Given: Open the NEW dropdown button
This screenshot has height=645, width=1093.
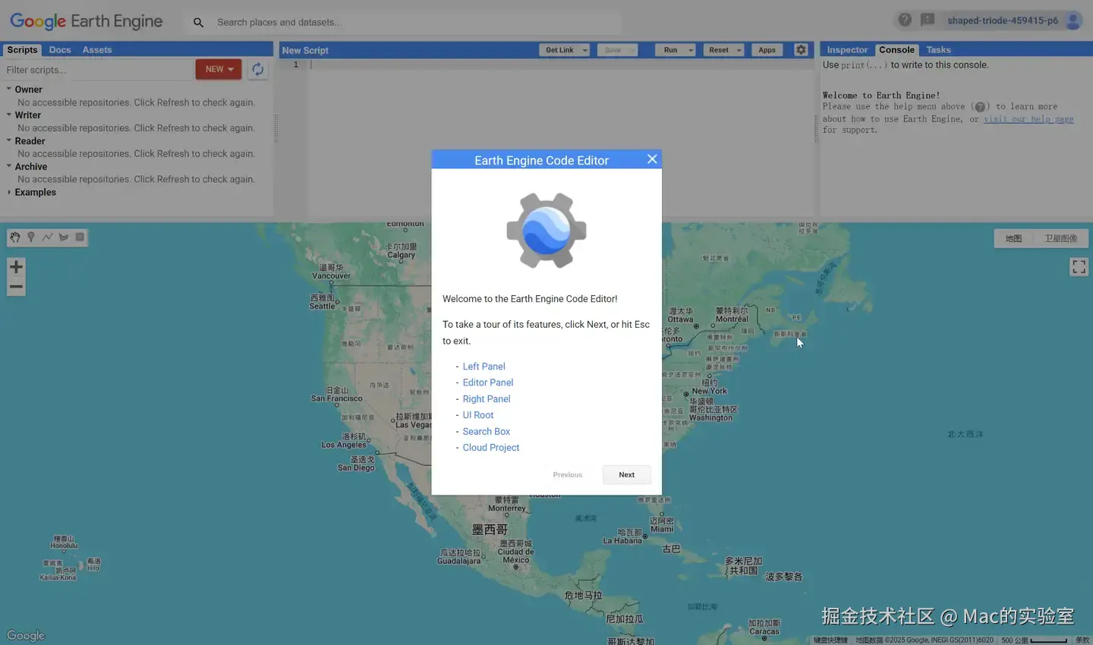Looking at the screenshot, I should pyautogui.click(x=219, y=69).
